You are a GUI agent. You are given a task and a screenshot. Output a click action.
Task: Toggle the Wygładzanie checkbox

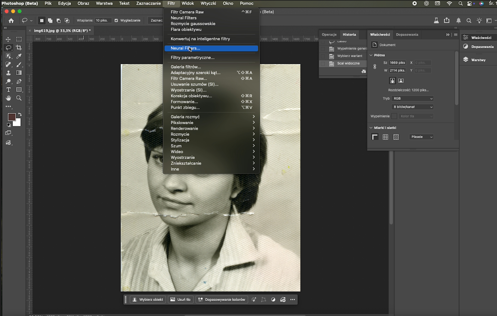coord(116,20)
